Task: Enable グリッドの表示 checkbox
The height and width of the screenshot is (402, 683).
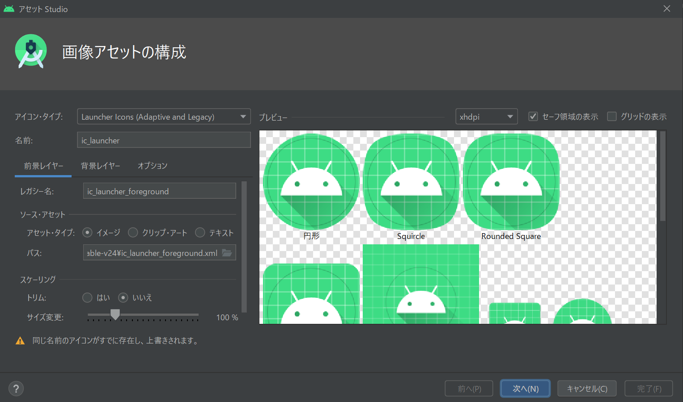Action: click(612, 117)
